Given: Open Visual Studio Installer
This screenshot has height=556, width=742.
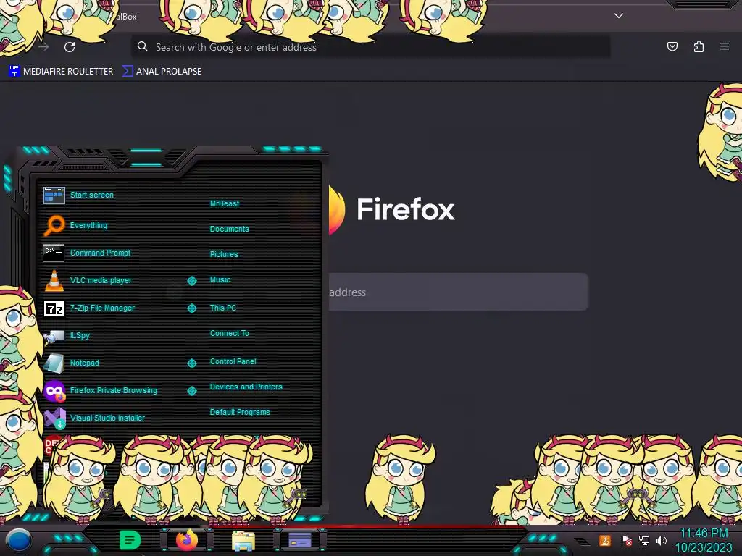Looking at the screenshot, I should 94,418.
